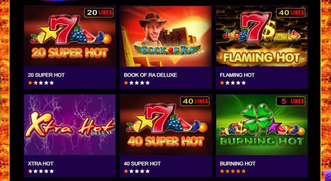This screenshot has width=331, height=181.
Task: Give Xtra Hot a two-star rating
Action: 36,171
